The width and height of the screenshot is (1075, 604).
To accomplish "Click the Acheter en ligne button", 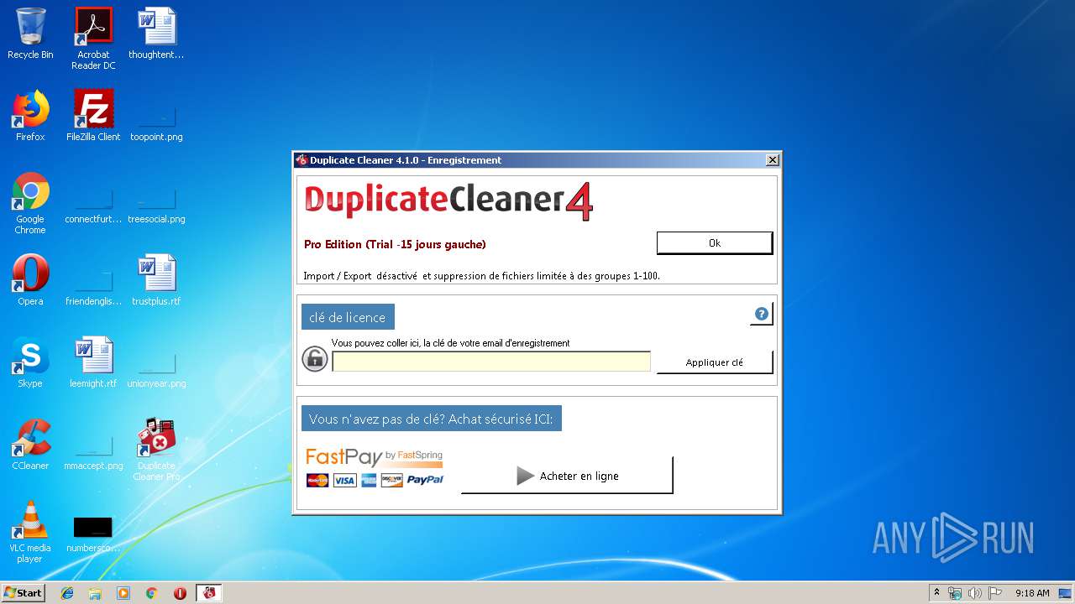I will (x=567, y=476).
